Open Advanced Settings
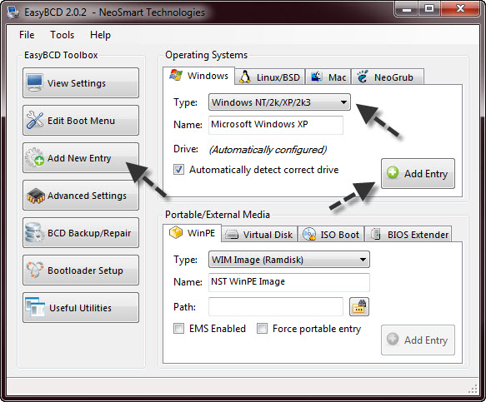 pos(81,196)
